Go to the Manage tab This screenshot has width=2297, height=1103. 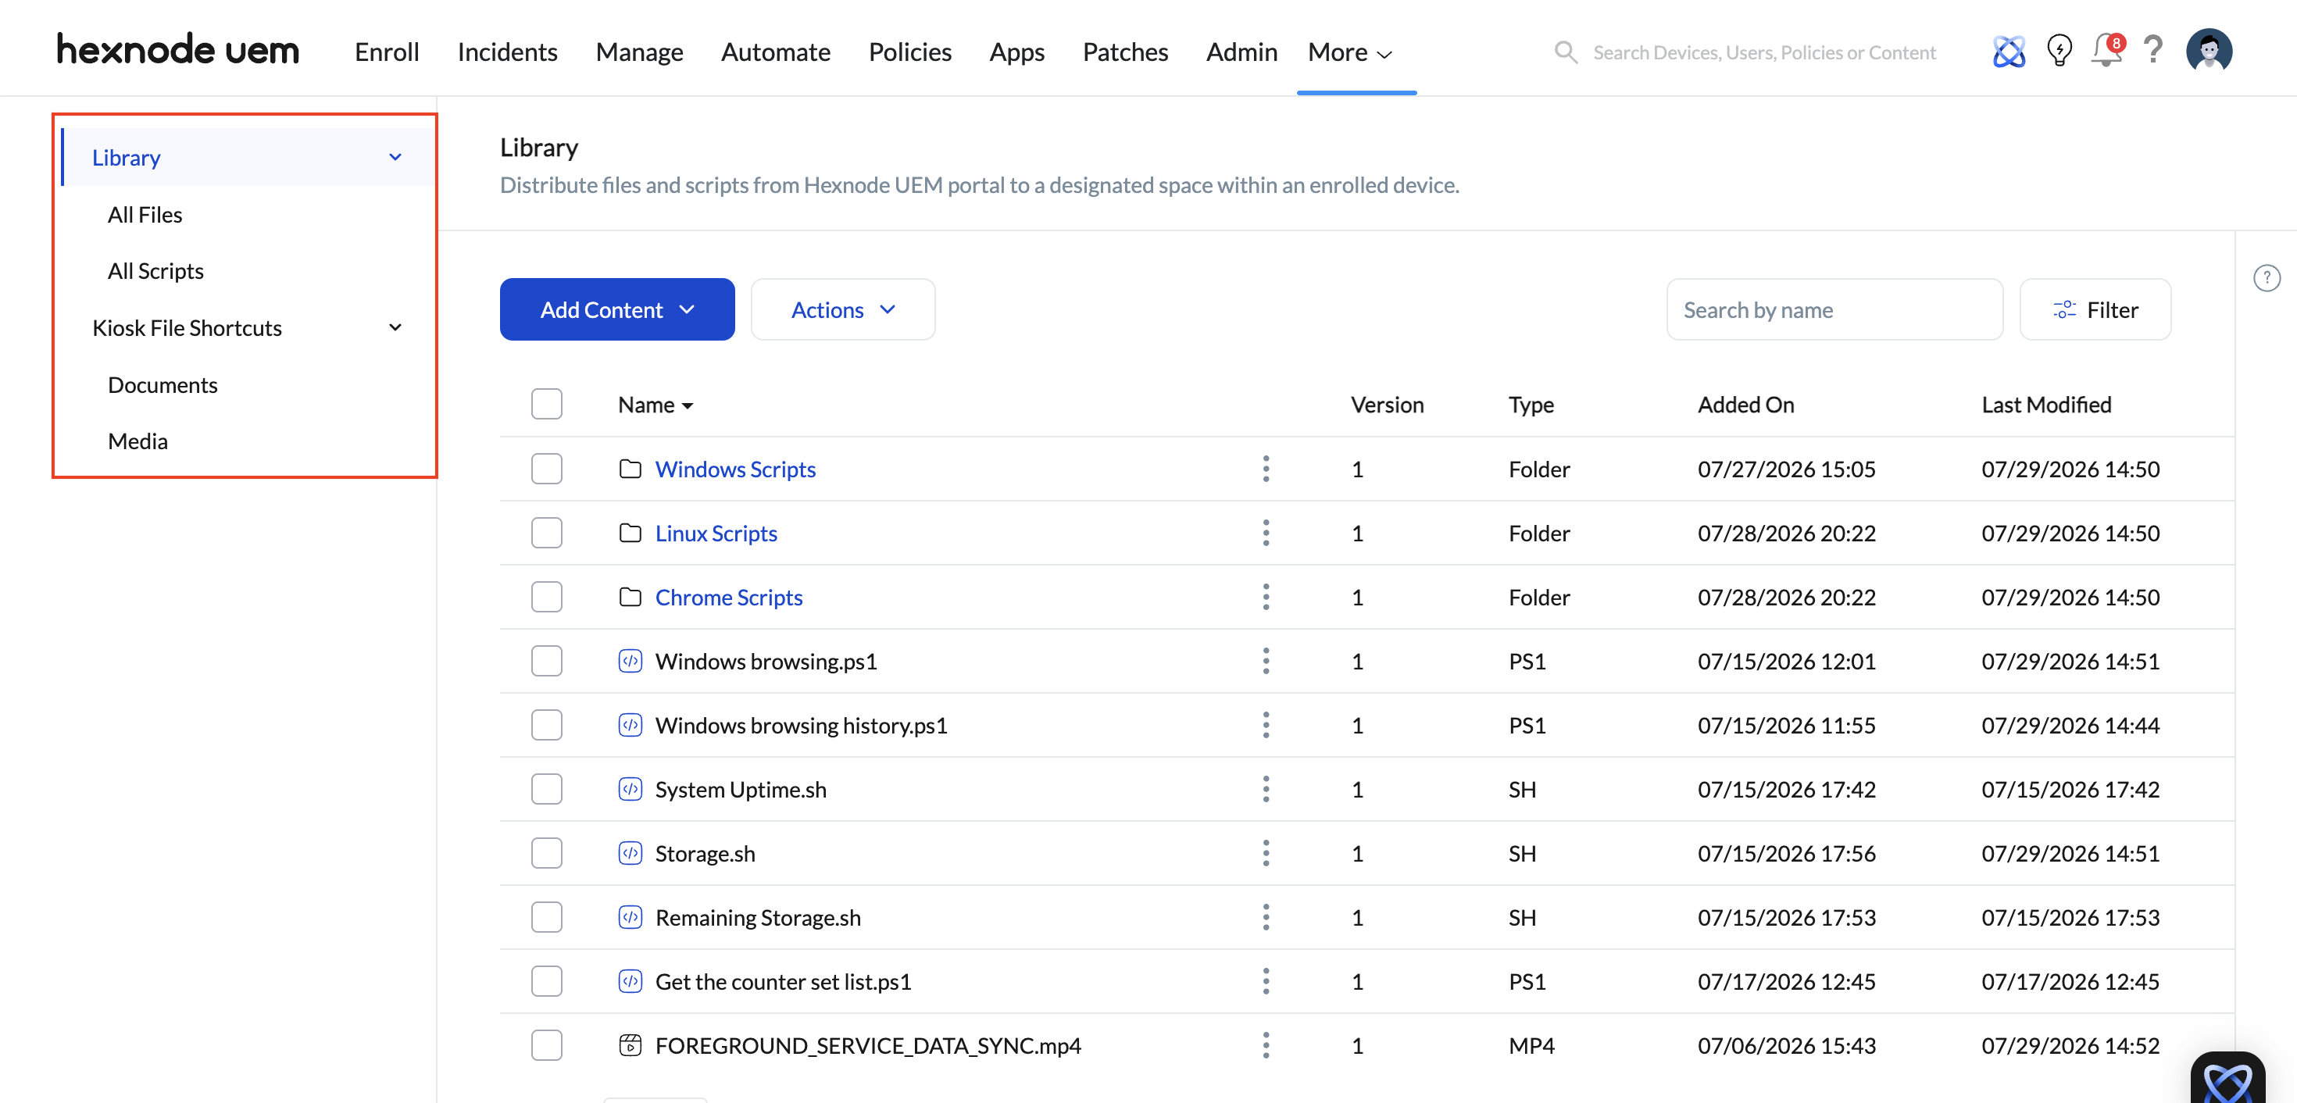coord(639,52)
